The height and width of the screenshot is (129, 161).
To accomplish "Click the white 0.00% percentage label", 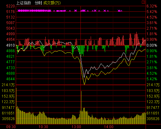I will (152, 45).
